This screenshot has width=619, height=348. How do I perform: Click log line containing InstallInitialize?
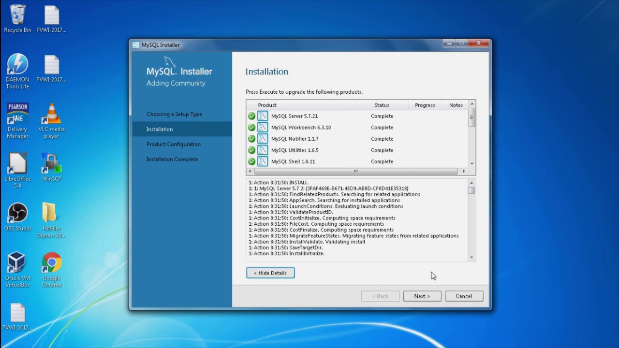pyautogui.click(x=287, y=253)
